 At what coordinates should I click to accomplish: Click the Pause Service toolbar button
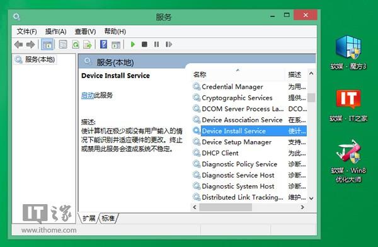156,44
